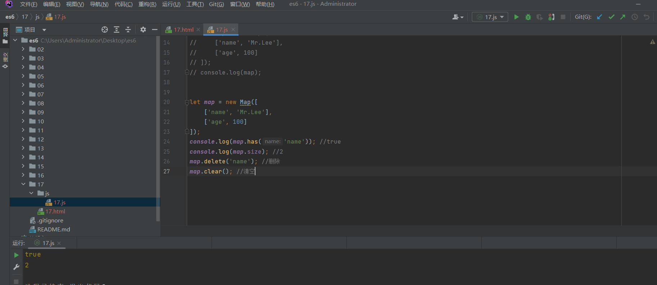The width and height of the screenshot is (657, 285).
Task: Select the 17.js run tab
Action: tap(48, 243)
